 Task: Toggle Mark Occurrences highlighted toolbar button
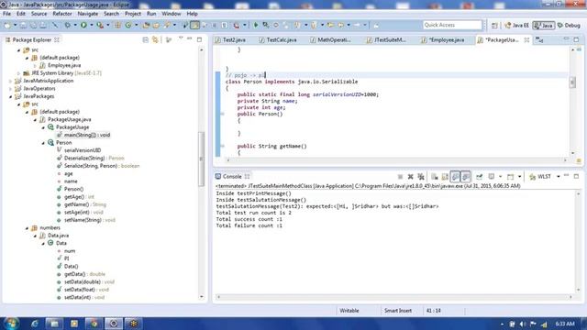click(195, 25)
